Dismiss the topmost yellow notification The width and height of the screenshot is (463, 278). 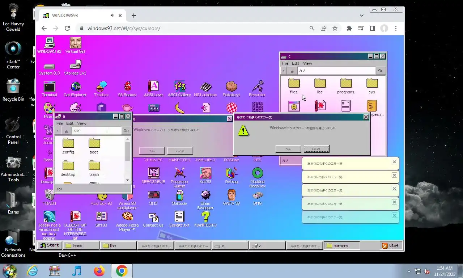click(x=394, y=162)
